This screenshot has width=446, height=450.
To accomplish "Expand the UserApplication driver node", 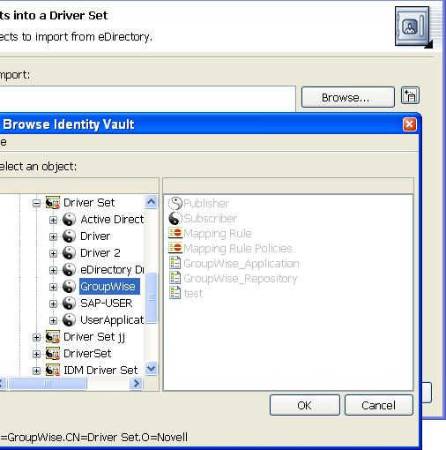I will [53, 320].
